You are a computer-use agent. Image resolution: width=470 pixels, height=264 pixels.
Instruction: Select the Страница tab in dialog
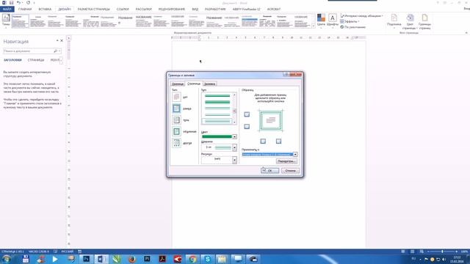click(194, 84)
